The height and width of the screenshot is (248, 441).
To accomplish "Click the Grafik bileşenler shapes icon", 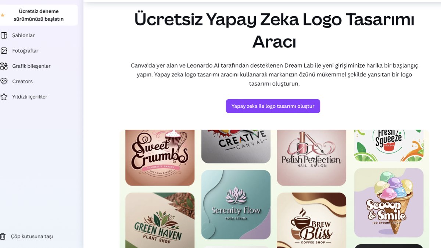I will [4, 66].
